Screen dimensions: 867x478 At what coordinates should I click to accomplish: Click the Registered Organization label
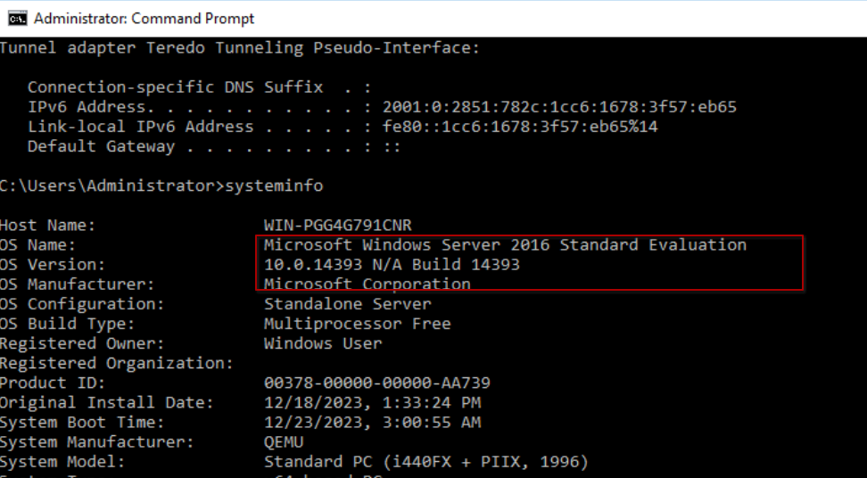point(116,363)
